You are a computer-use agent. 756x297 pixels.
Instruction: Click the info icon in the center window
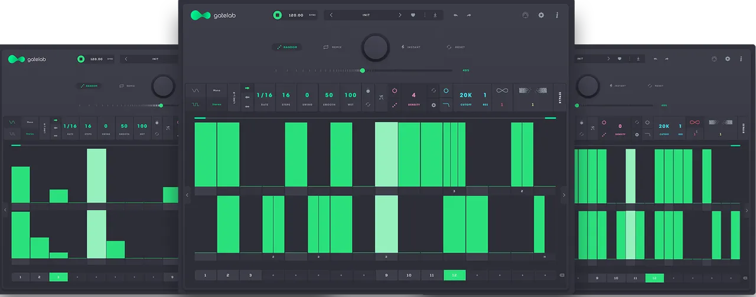tap(556, 15)
